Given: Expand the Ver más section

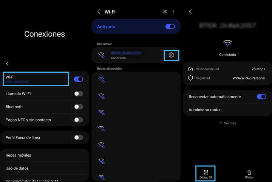Looking at the screenshot, I should (227, 123).
